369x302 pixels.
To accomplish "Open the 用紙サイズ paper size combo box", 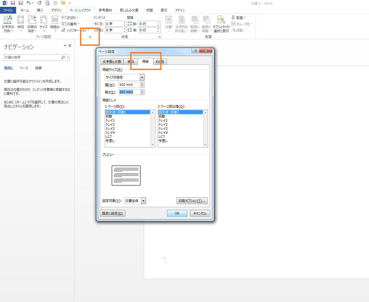I will (125, 77).
